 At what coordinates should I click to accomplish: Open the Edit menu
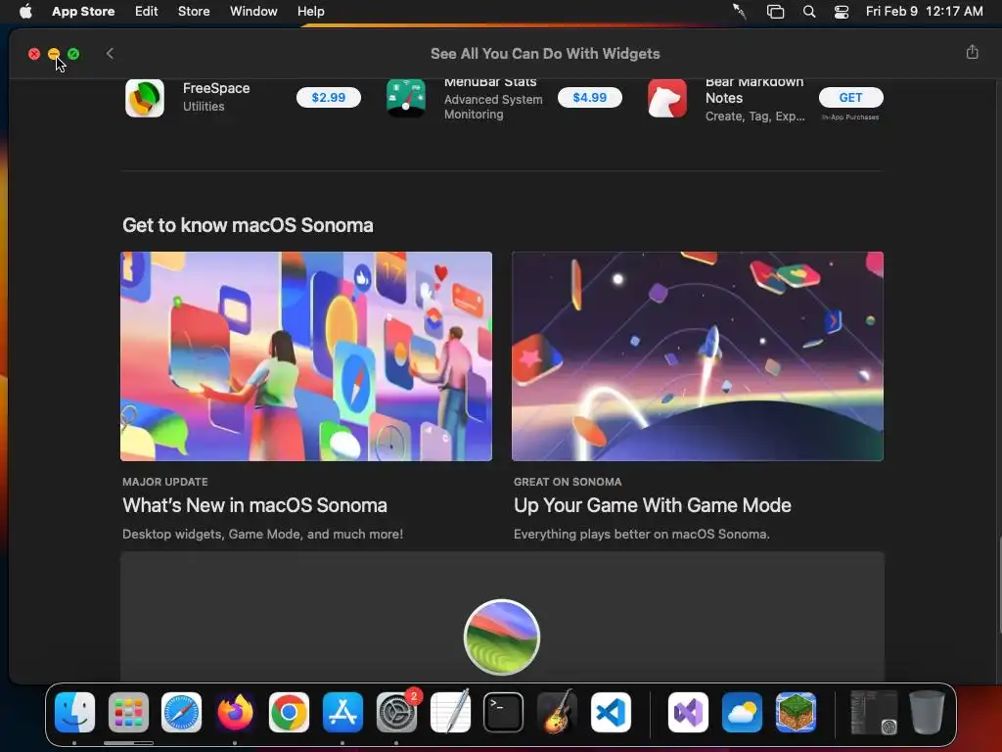coord(146,11)
